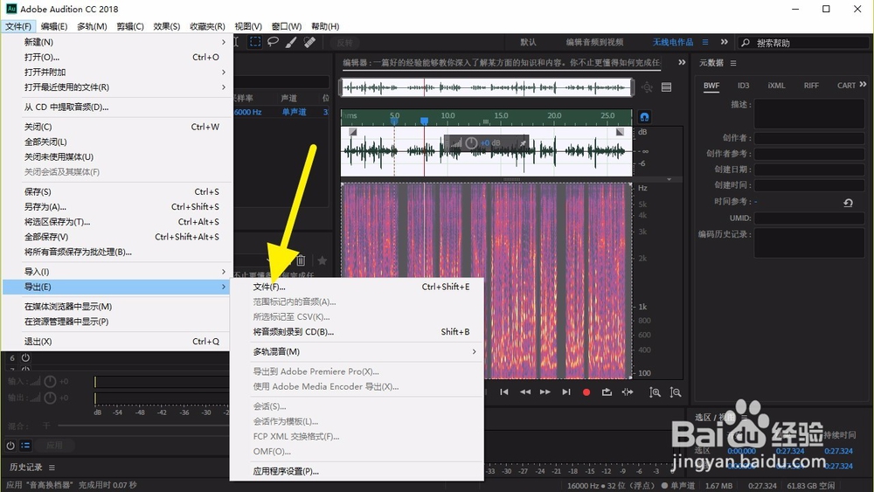Start recording with the red record button
Image resolution: width=874 pixels, height=492 pixels.
click(586, 392)
